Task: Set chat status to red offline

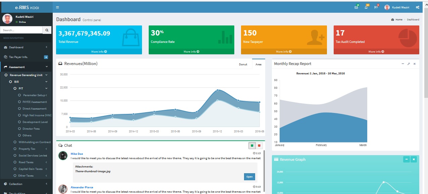Action: coord(259,145)
